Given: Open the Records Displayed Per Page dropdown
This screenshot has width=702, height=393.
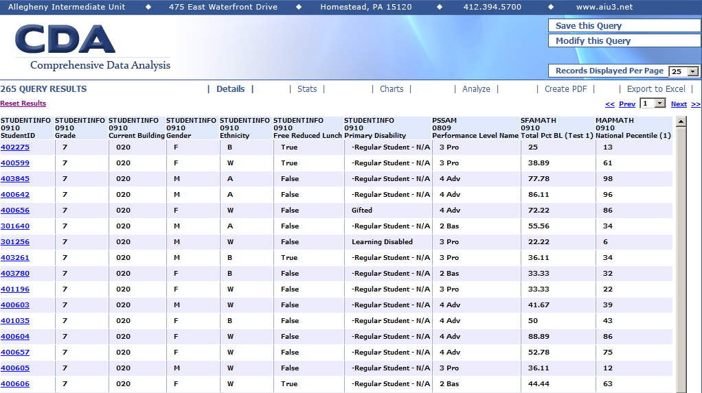Looking at the screenshot, I should point(683,71).
